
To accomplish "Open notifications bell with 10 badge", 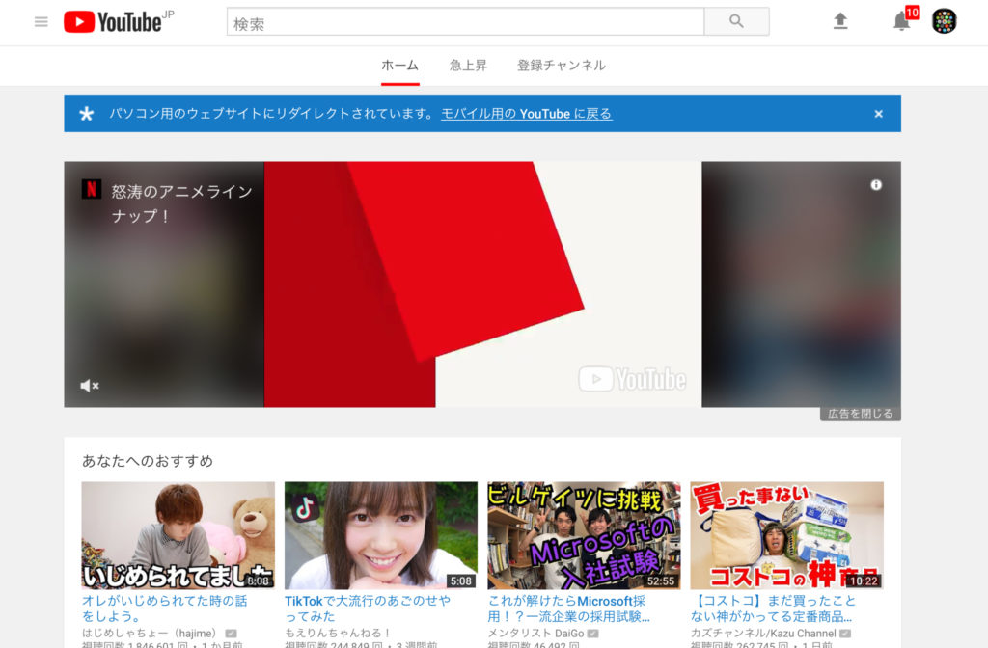I will click(903, 20).
